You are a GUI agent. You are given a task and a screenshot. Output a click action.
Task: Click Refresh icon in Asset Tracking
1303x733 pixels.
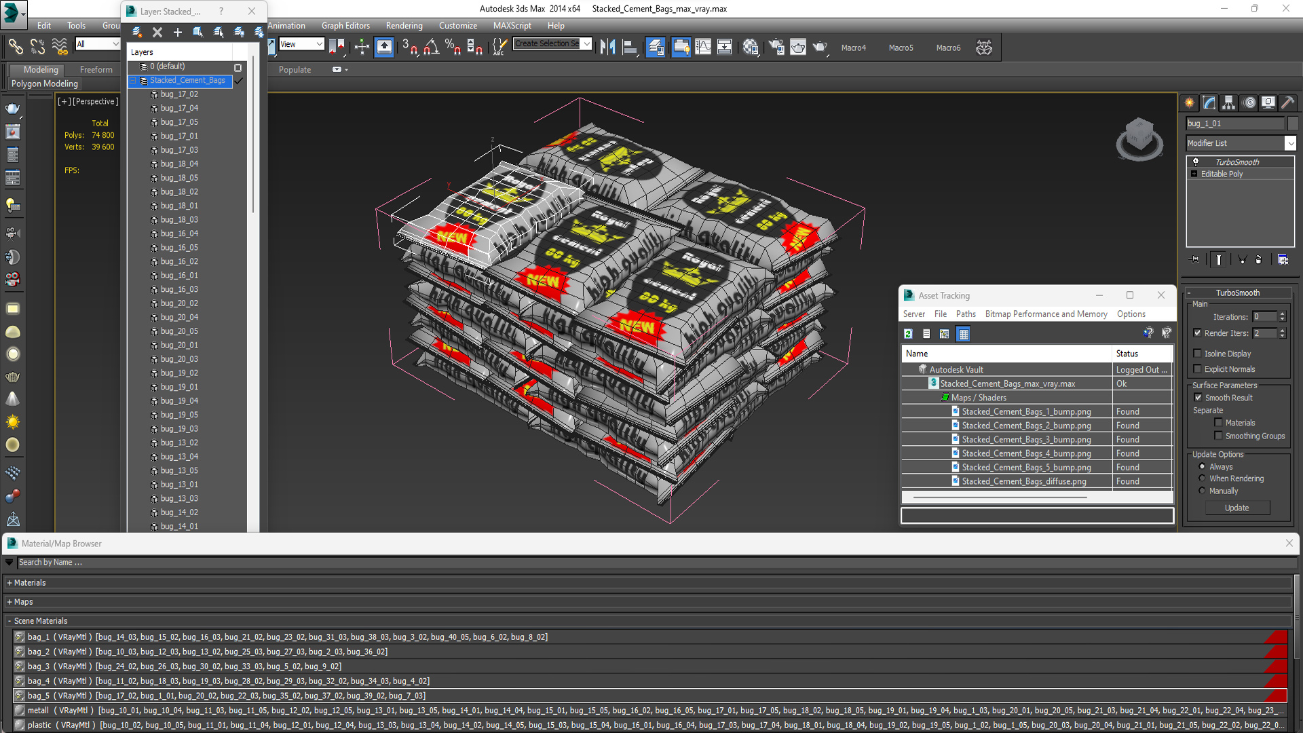(x=908, y=333)
